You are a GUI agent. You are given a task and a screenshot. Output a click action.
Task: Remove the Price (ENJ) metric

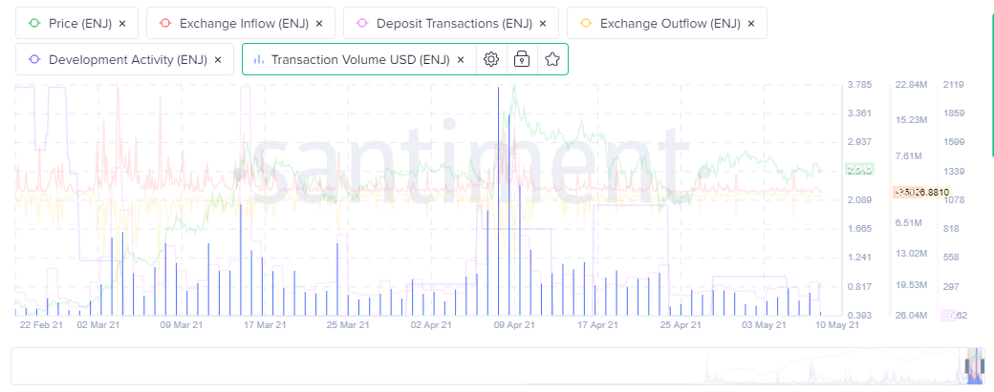click(x=122, y=24)
